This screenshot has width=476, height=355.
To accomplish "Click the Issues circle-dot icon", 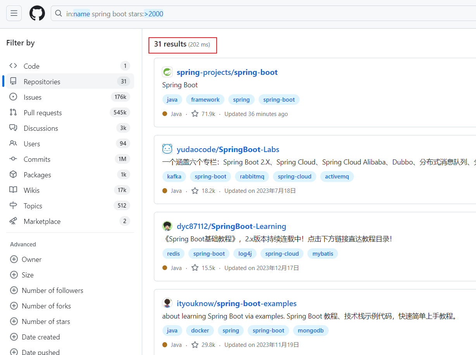I will (x=13, y=97).
